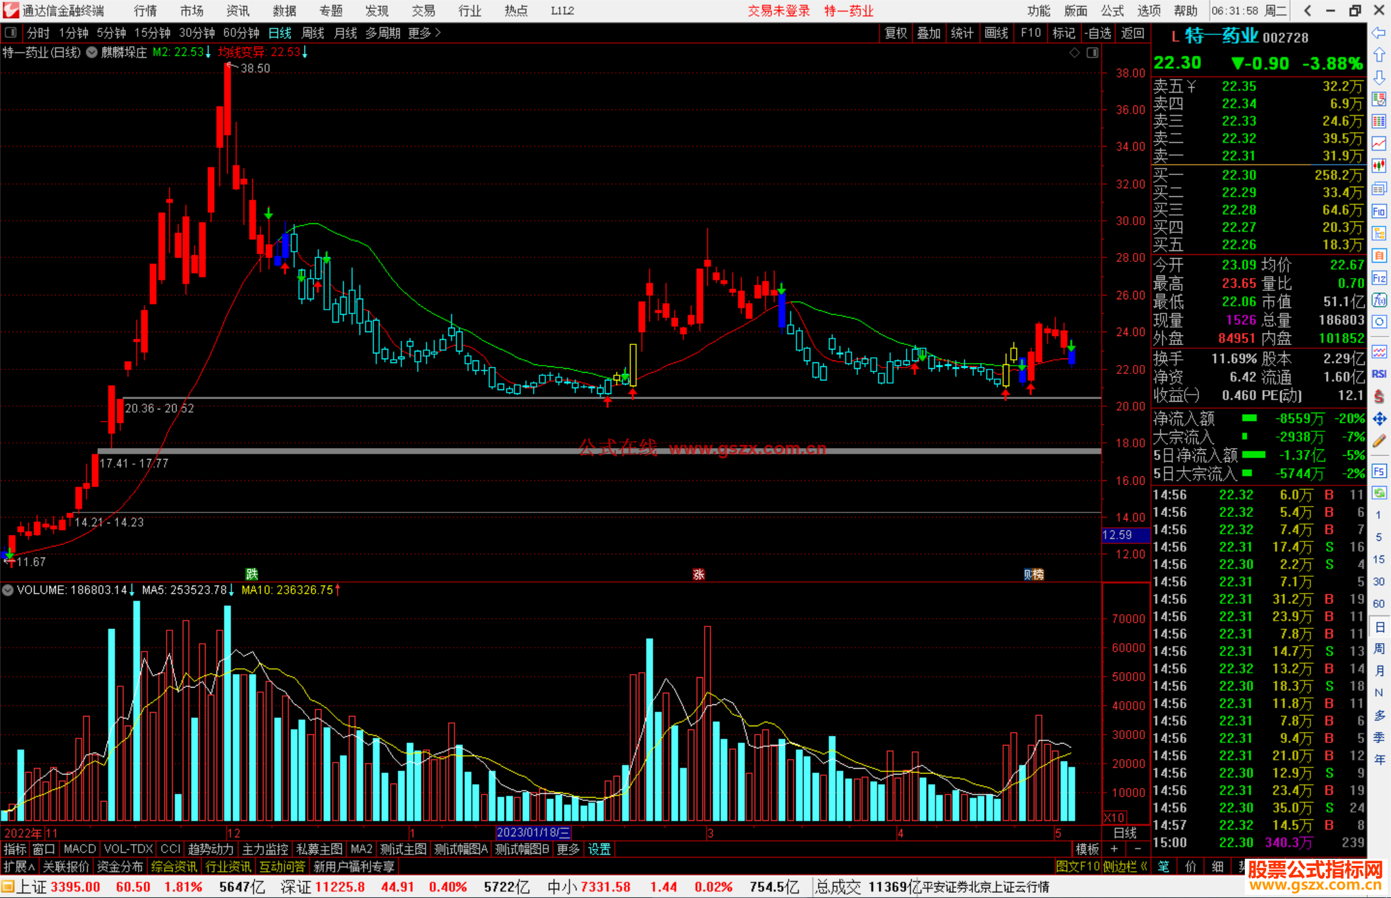Toggle the VOLUME indicator round button
This screenshot has width=1391, height=898.
pyautogui.click(x=8, y=590)
